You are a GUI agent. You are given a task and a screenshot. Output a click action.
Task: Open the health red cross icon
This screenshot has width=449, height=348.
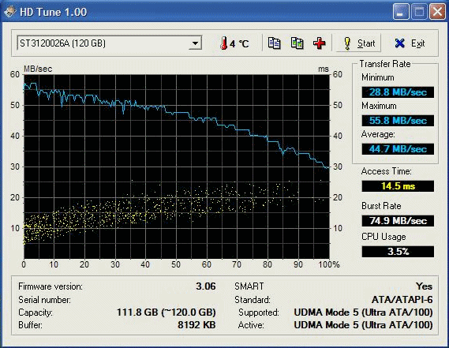320,43
